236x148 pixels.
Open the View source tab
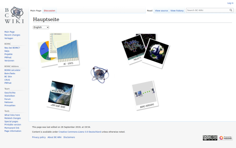tap(161, 11)
